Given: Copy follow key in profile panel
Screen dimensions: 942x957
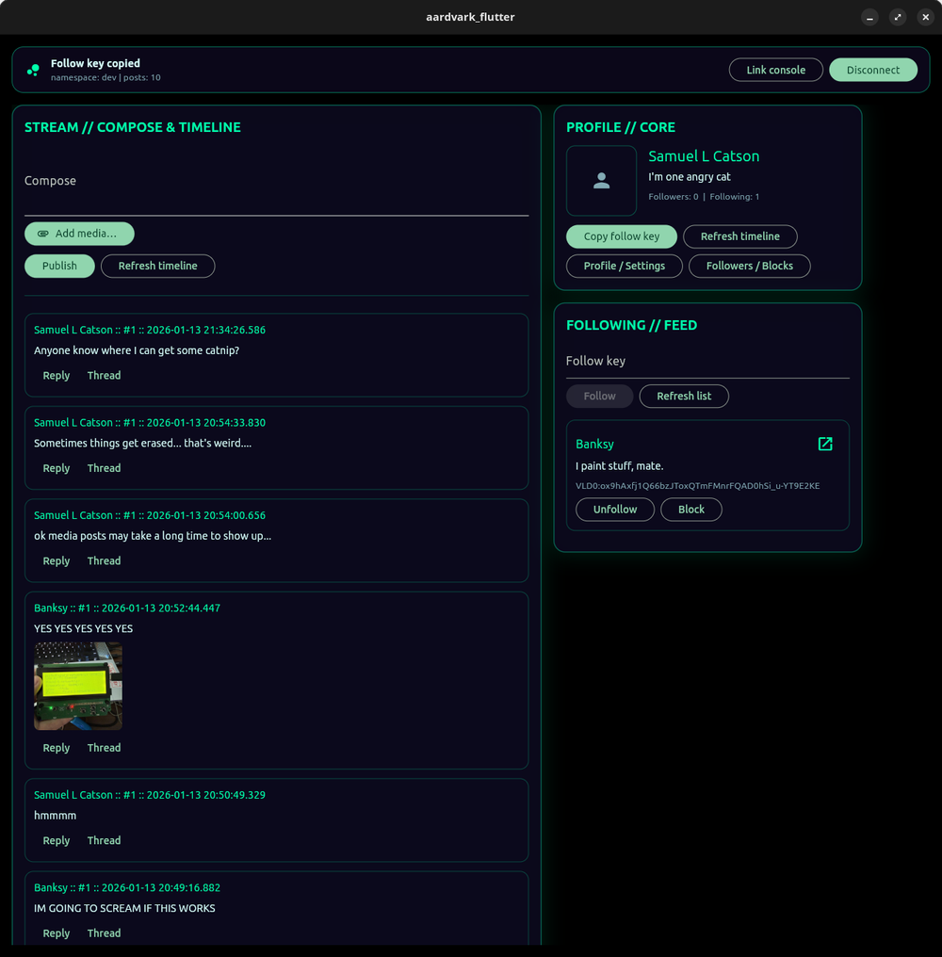Looking at the screenshot, I should pos(621,236).
